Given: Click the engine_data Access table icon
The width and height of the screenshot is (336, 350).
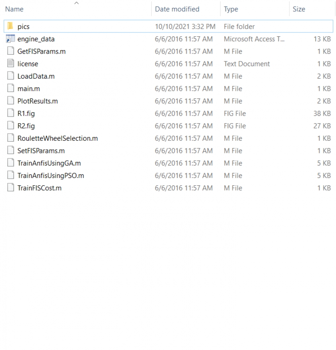Looking at the screenshot, I should [x=10, y=39].
